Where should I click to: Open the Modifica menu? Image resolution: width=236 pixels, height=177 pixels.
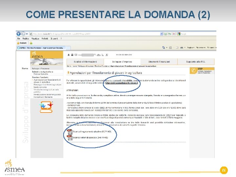point(26,39)
